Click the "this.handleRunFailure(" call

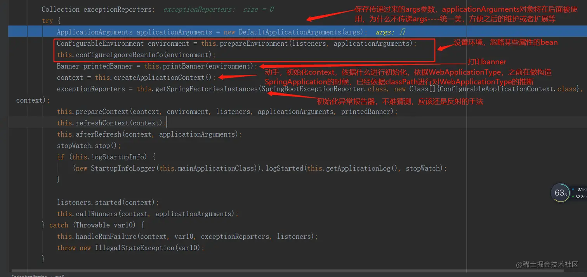click(x=98, y=236)
